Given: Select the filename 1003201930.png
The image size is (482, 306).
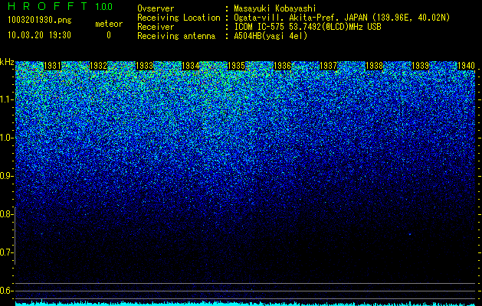Looking at the screenshot, I should 40,21.
